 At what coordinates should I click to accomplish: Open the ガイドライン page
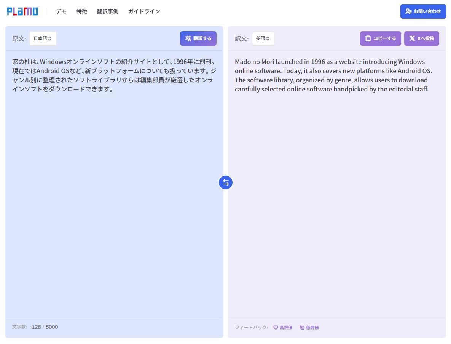(x=144, y=11)
